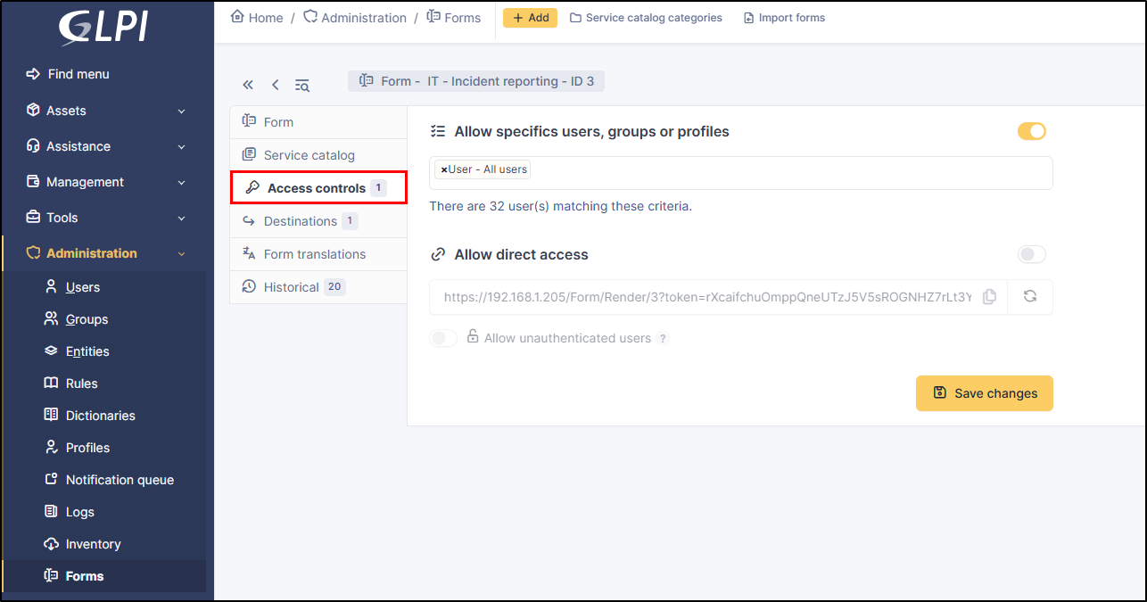Click the collapse double-chevron navigation icon

click(x=248, y=85)
